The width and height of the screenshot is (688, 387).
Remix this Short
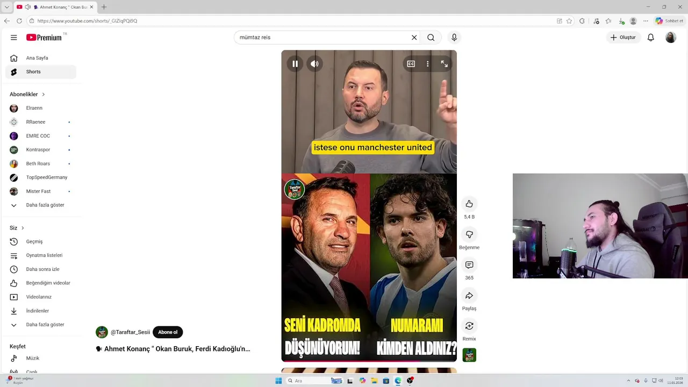pyautogui.click(x=469, y=326)
